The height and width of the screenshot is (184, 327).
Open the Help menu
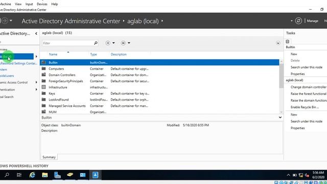click(x=55, y=4)
